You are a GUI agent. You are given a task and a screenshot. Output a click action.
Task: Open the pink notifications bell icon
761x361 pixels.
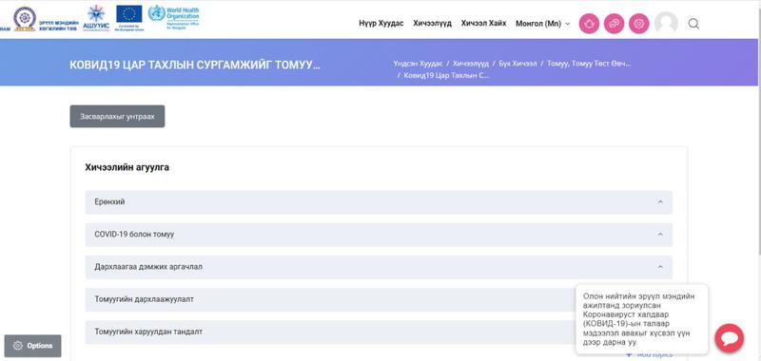point(589,23)
